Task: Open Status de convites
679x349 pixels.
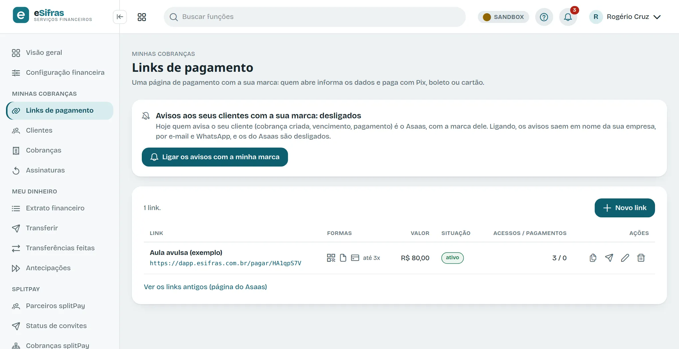Action: point(60,326)
